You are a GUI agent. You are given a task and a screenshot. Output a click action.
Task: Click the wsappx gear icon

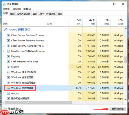[8, 93]
